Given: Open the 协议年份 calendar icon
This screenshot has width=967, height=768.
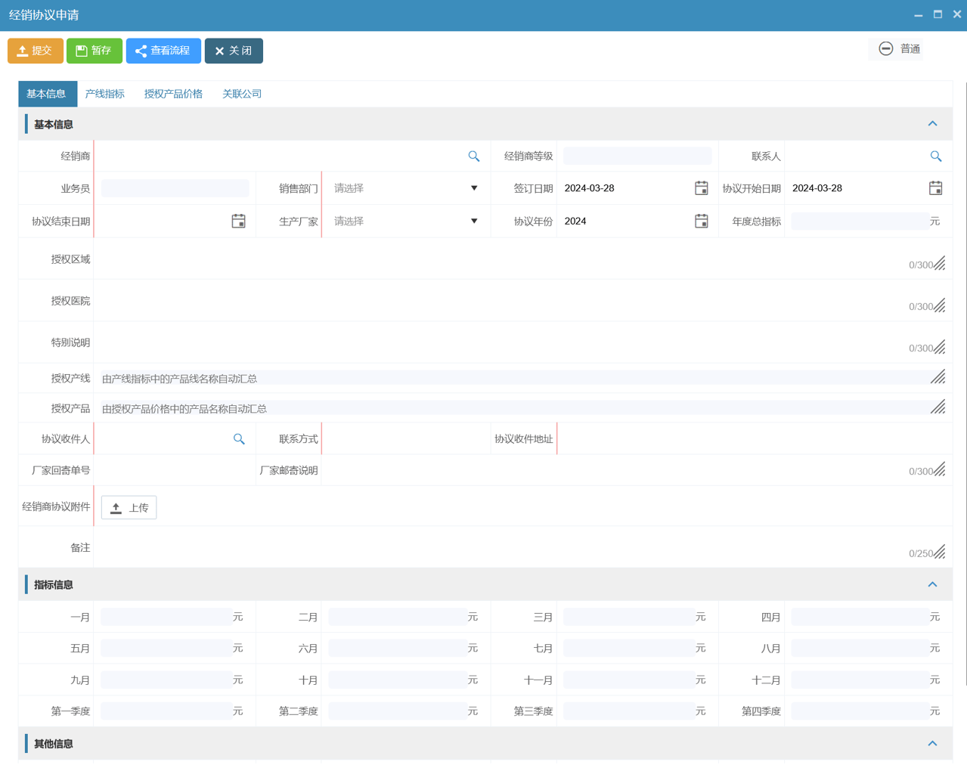Looking at the screenshot, I should click(x=701, y=221).
